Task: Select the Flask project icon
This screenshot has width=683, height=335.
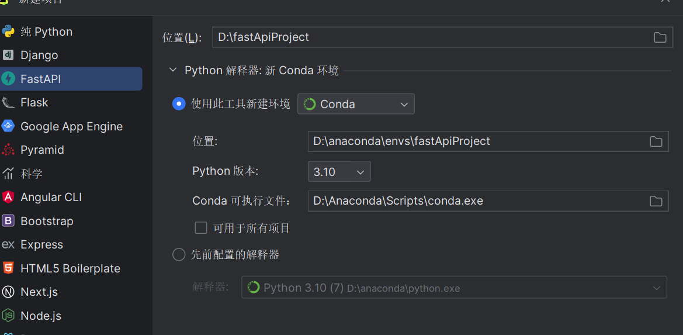Action: (x=8, y=103)
